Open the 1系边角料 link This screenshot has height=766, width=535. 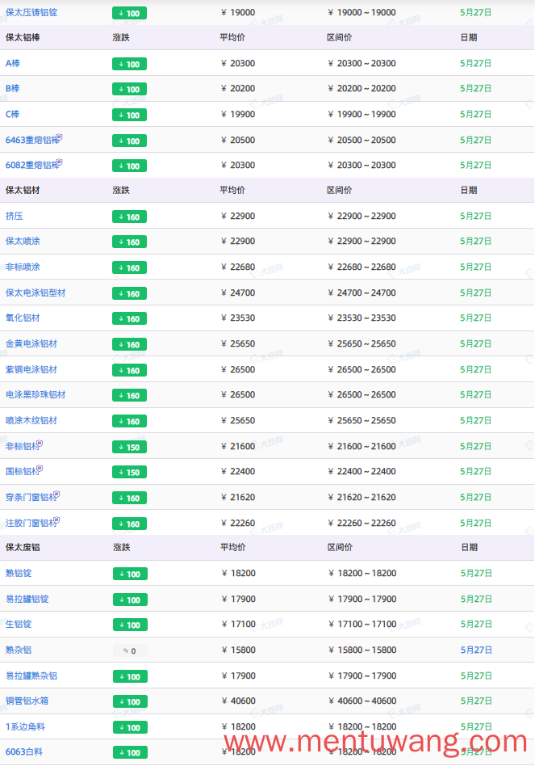(x=25, y=726)
